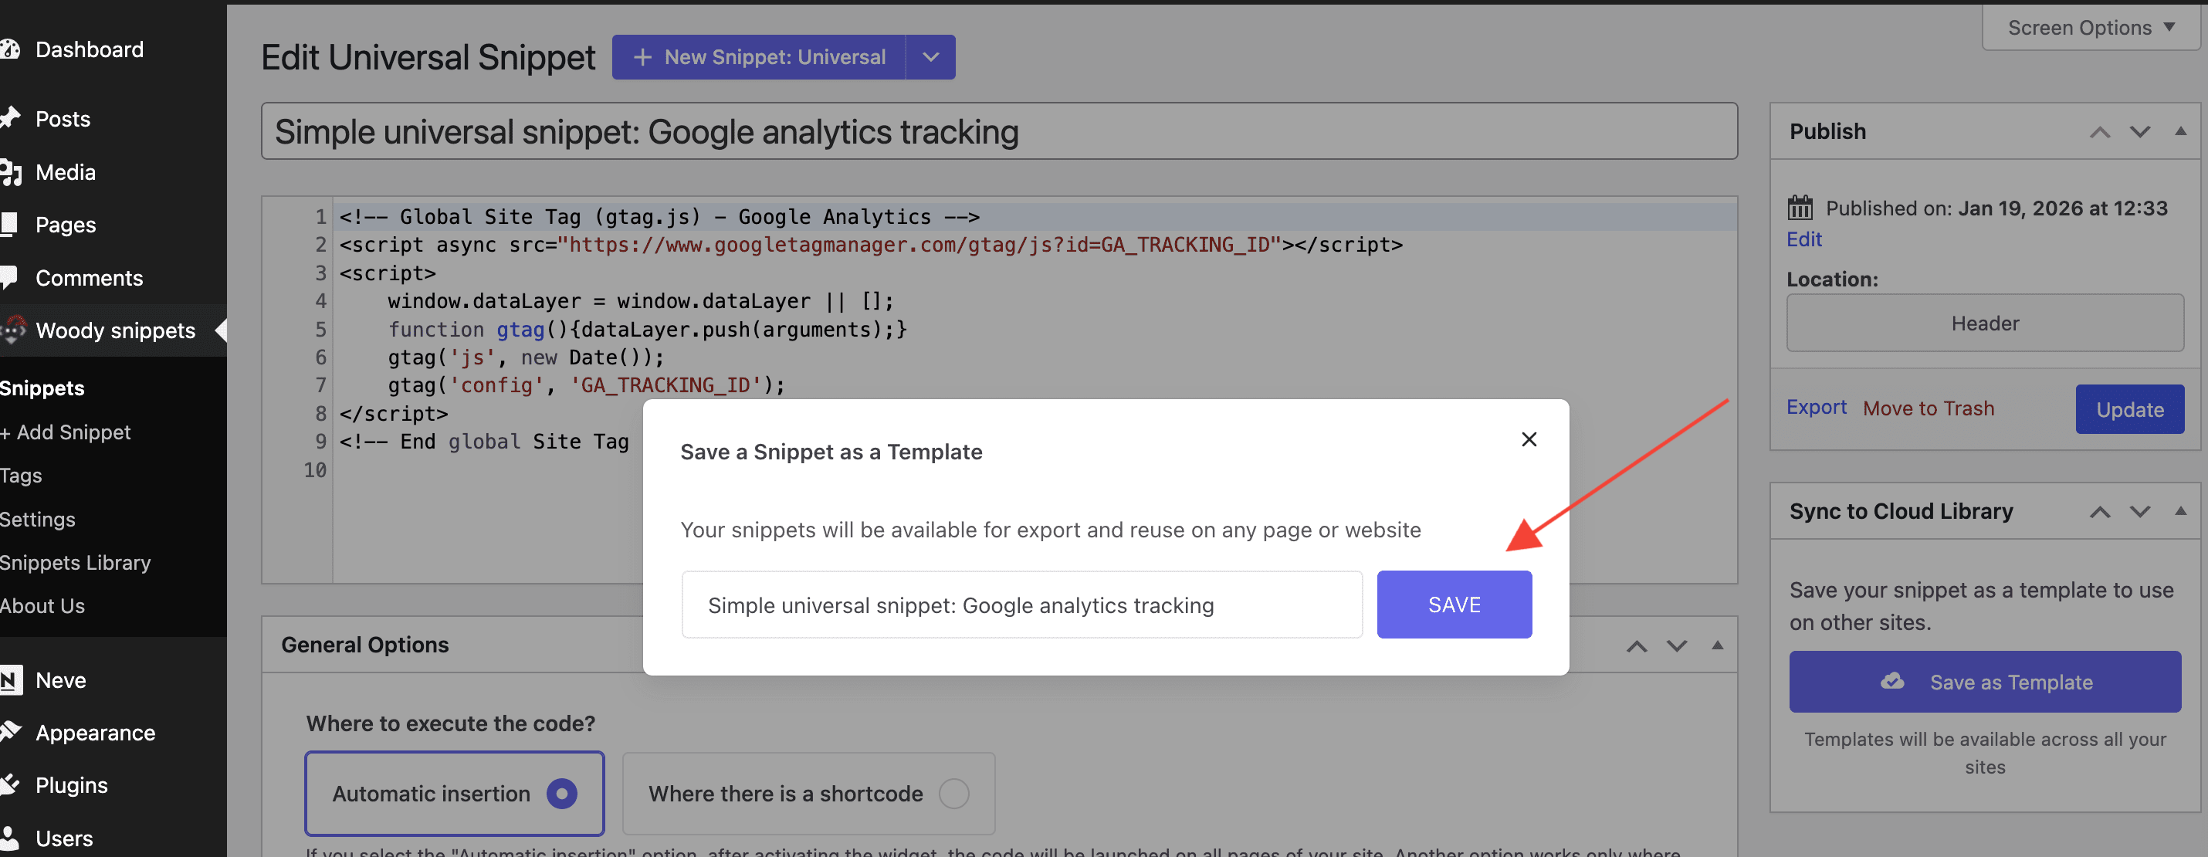Select the Automatic insertion radio option
Image resolution: width=2208 pixels, height=857 pixels.
(561, 794)
